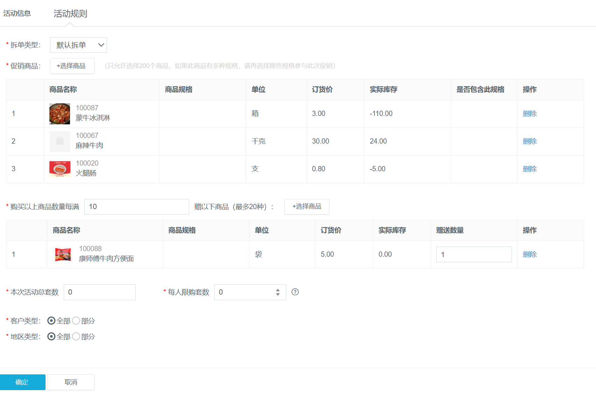This screenshot has width=596, height=394.
Task: Click the help question-mark icon beside 每人限购套数
Action: [x=295, y=292]
